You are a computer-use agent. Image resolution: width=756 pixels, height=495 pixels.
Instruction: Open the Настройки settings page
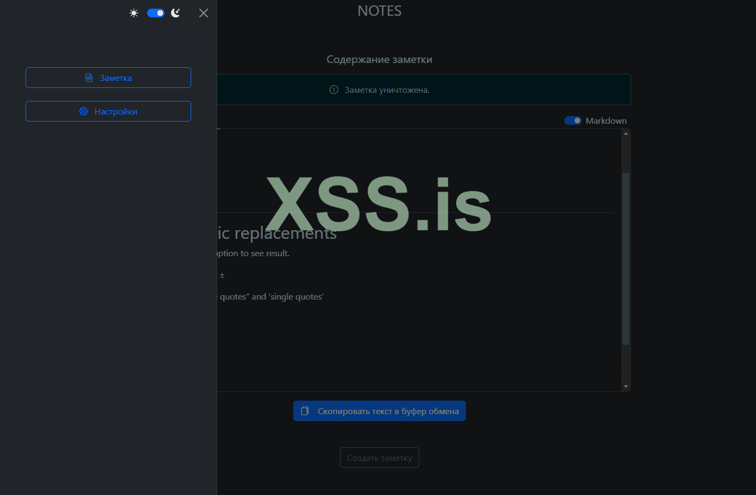pyautogui.click(x=108, y=111)
